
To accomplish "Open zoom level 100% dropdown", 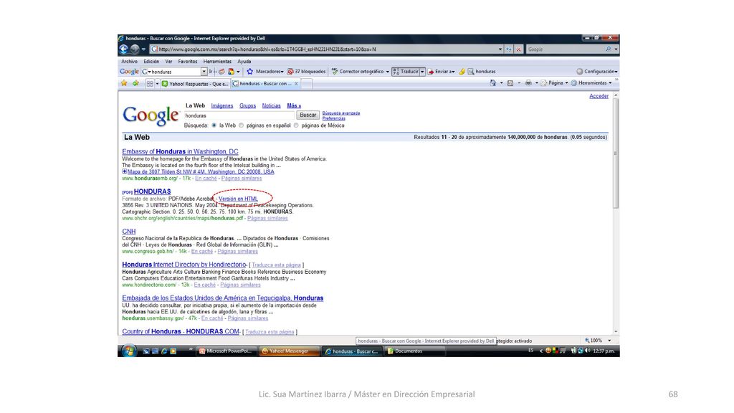I will (609, 341).
